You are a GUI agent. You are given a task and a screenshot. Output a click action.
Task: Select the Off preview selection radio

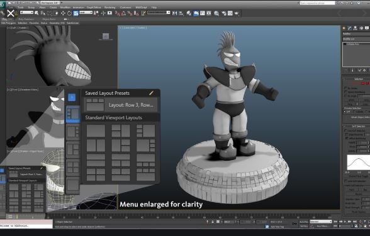345,112
